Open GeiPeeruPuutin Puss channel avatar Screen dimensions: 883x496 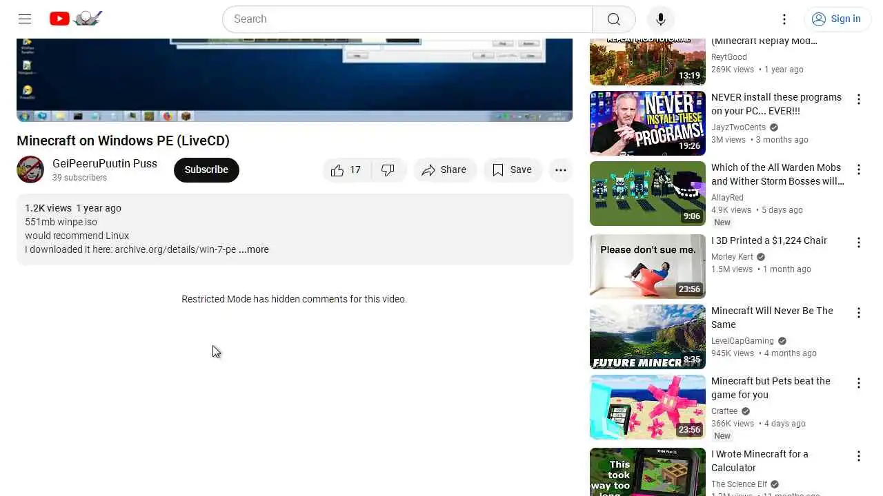click(30, 169)
